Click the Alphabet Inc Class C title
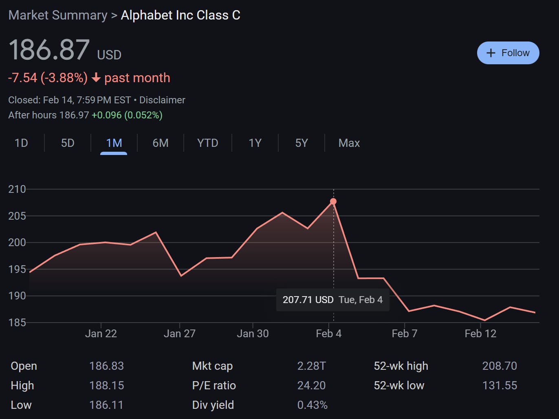 click(x=180, y=15)
